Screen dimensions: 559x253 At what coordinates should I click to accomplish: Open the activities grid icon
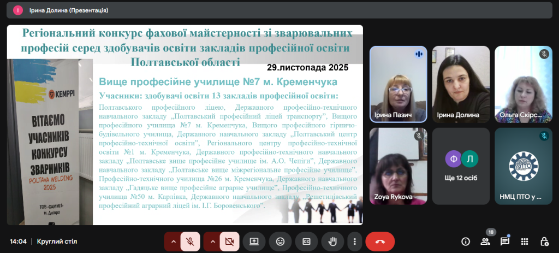[524, 241]
